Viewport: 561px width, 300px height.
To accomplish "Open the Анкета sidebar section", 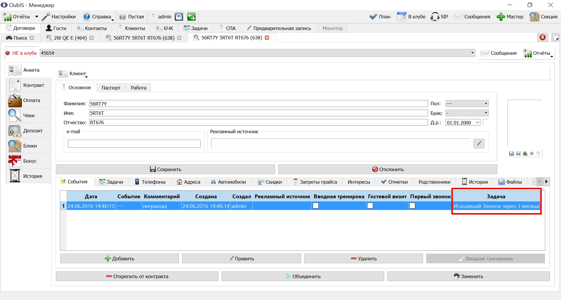I will [x=28, y=70].
